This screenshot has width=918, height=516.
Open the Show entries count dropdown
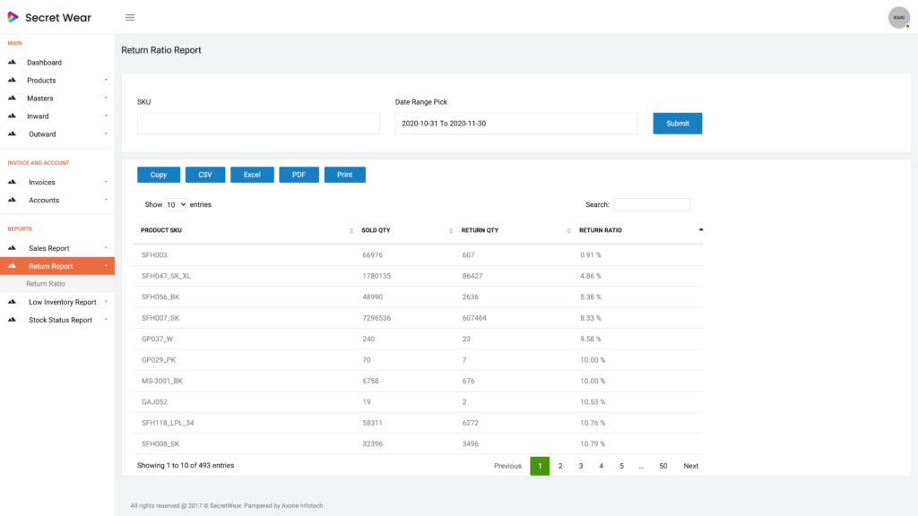point(176,204)
